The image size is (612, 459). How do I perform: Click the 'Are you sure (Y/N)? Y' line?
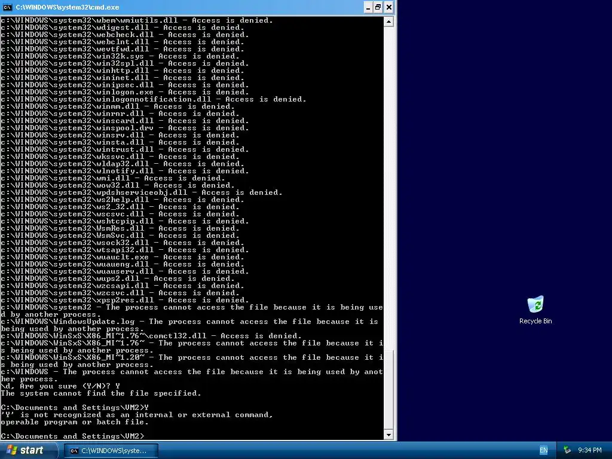tap(60, 386)
